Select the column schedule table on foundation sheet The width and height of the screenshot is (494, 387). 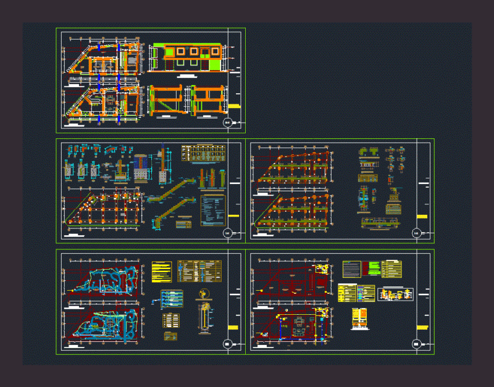204,153
